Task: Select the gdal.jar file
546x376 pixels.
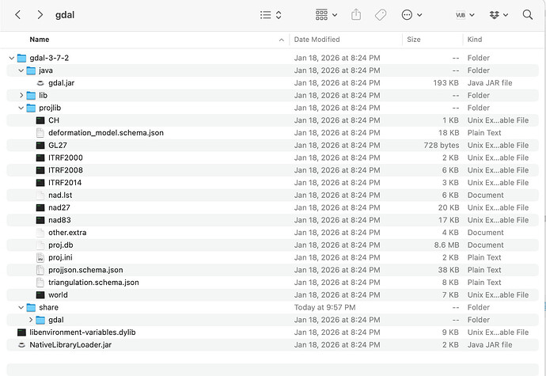Action: point(61,83)
